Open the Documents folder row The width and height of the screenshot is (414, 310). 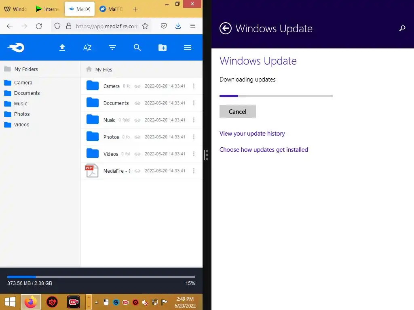click(x=142, y=103)
